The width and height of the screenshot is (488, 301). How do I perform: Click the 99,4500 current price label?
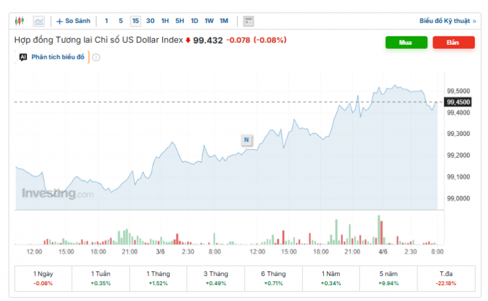pos(458,102)
